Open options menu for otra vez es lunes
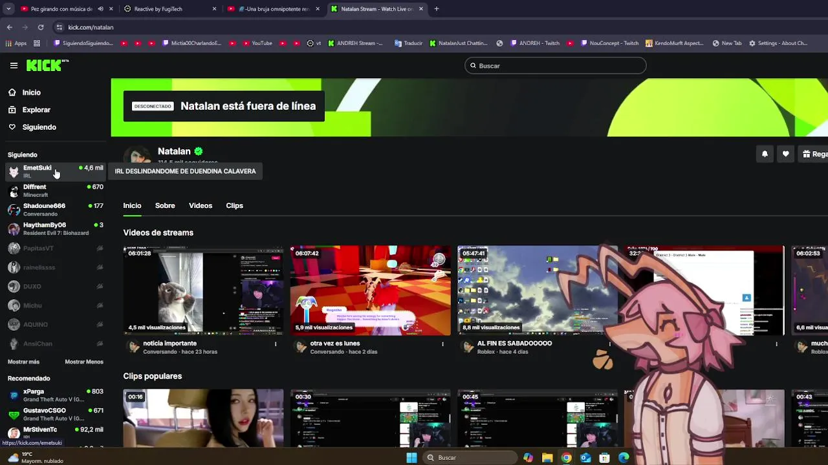The height and width of the screenshot is (465, 828). coord(442,344)
